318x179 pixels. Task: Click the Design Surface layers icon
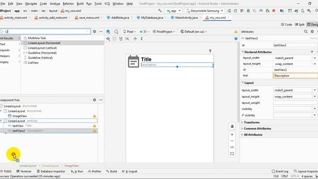pyautogui.click(x=108, y=31)
